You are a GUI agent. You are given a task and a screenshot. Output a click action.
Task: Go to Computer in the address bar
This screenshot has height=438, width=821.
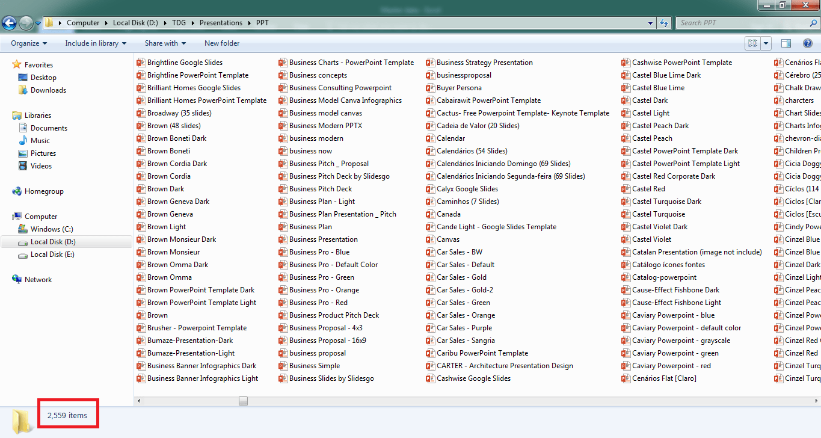(83, 23)
